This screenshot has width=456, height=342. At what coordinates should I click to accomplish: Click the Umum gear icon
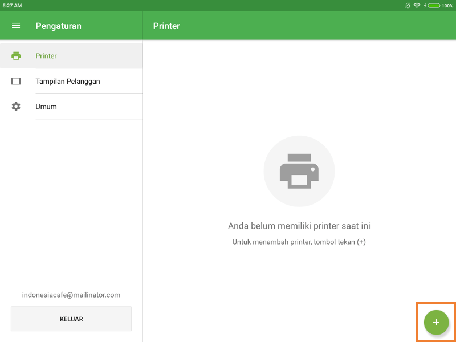[x=16, y=106]
